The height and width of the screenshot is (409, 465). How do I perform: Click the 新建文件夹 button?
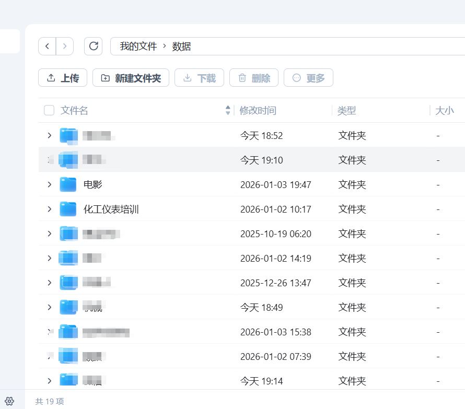[131, 78]
